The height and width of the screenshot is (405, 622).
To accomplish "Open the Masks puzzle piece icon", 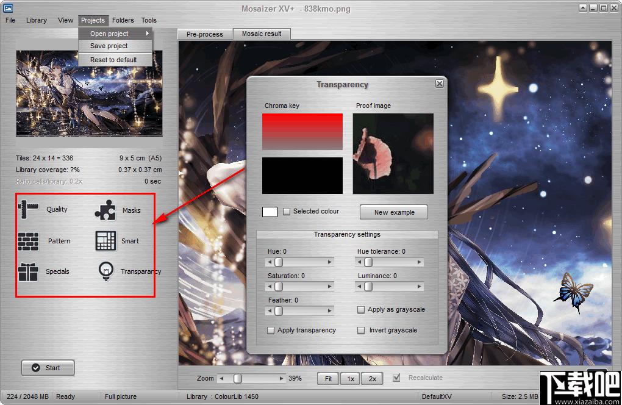I will tap(105, 210).
